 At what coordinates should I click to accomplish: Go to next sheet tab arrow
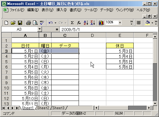tap(13, 108)
